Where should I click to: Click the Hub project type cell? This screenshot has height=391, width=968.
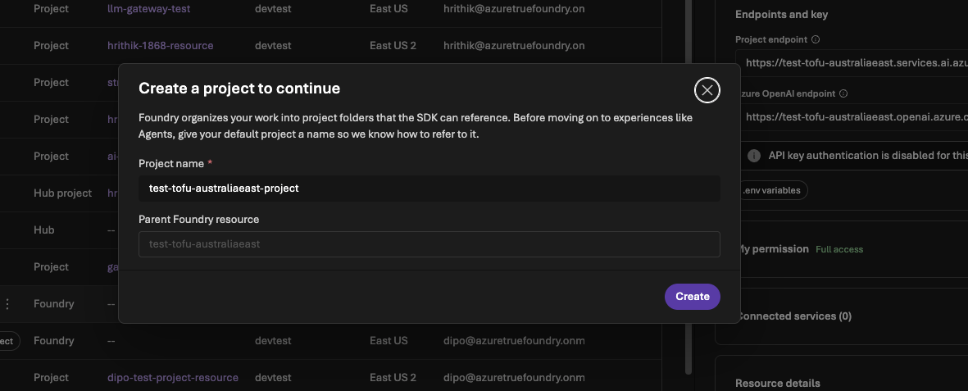63,193
